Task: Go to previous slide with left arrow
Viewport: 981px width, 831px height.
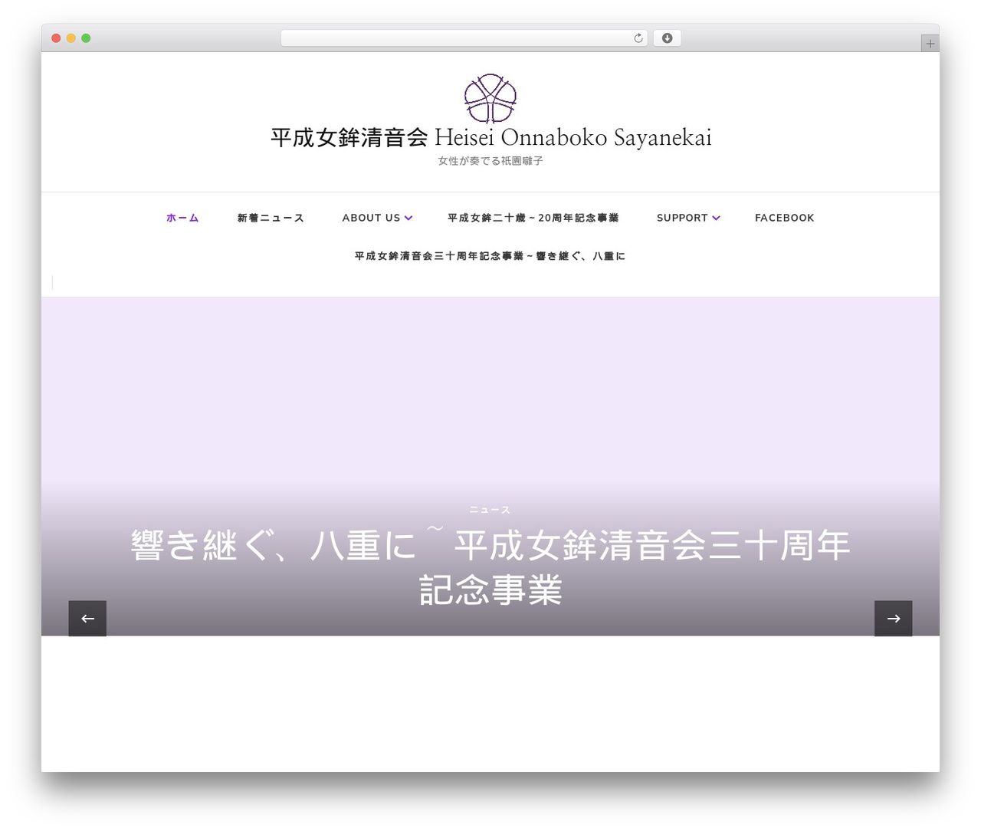Action: pos(87,619)
